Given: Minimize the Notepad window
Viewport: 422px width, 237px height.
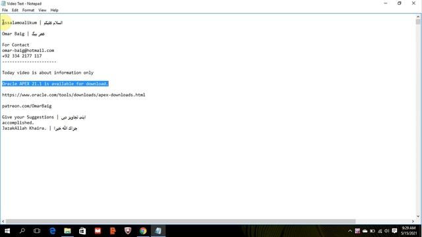Looking at the screenshot, I should (385, 3).
